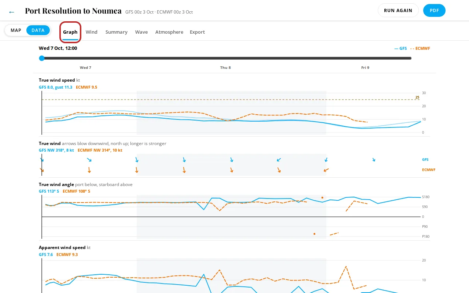Click the GFS legend entry

click(x=400, y=48)
